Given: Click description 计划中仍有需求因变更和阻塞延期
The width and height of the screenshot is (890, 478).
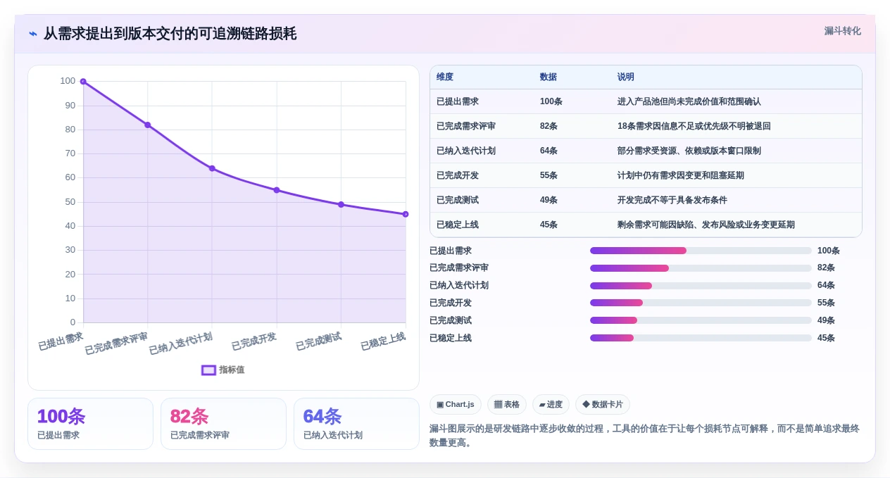Looking at the screenshot, I should [x=681, y=175].
